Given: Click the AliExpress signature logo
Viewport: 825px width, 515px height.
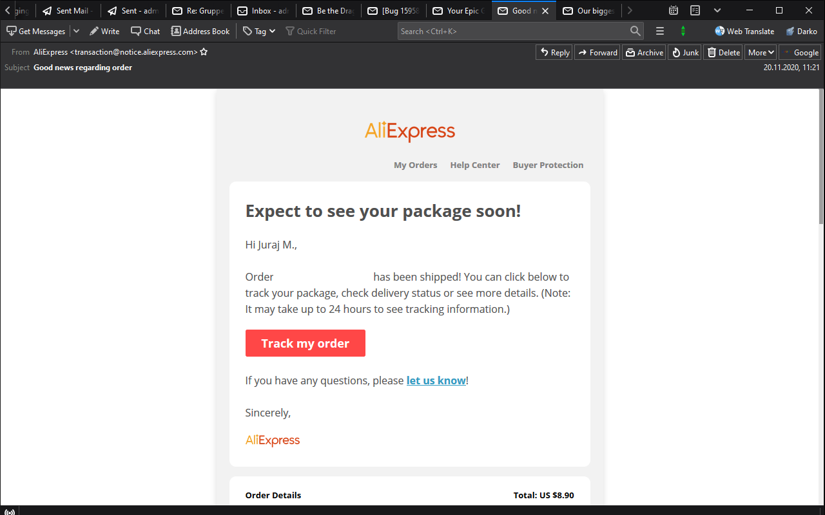Looking at the screenshot, I should coord(273,440).
